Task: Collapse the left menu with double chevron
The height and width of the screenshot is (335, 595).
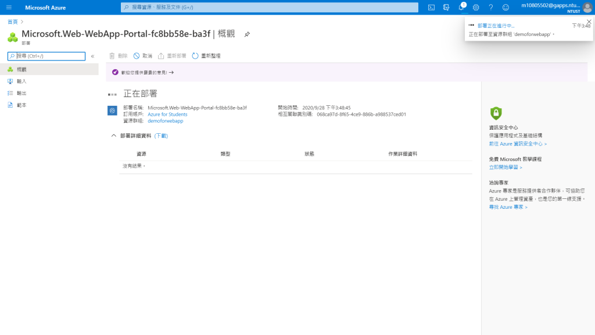Action: point(92,56)
